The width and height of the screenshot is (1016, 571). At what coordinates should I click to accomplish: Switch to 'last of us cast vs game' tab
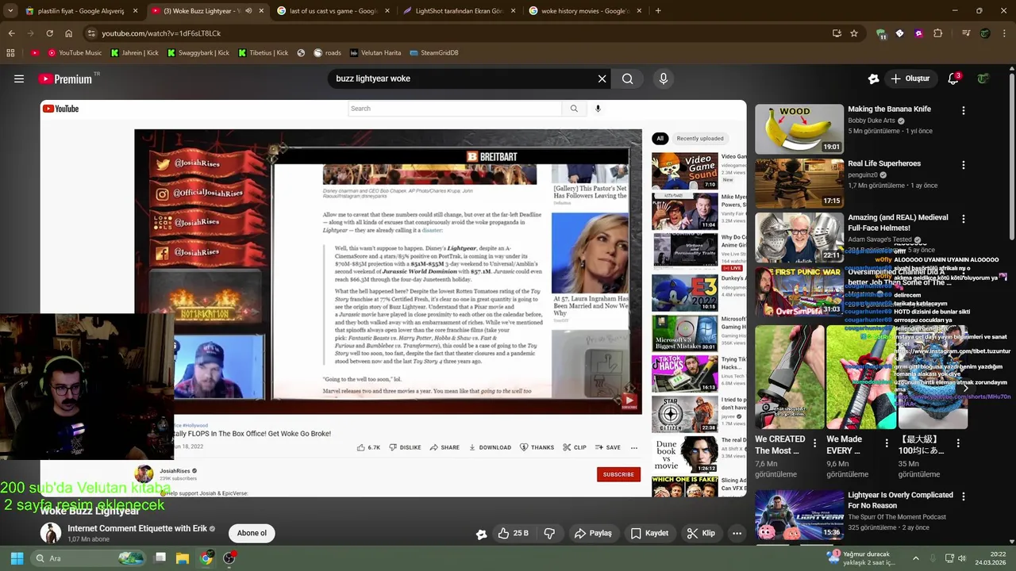click(x=333, y=11)
